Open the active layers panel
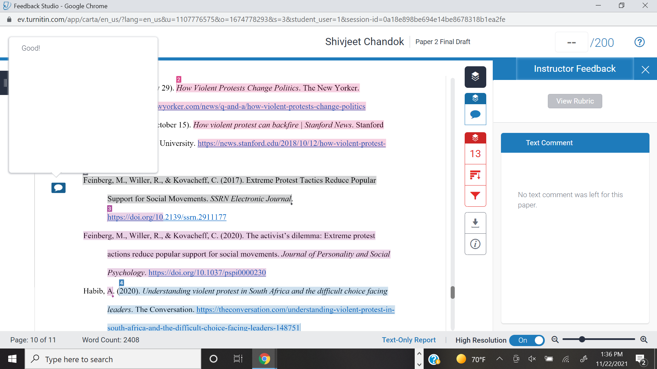Viewport: 657px width, 369px height. coord(475,77)
